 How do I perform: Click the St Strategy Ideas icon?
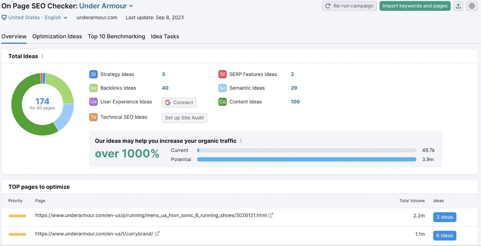click(x=93, y=74)
